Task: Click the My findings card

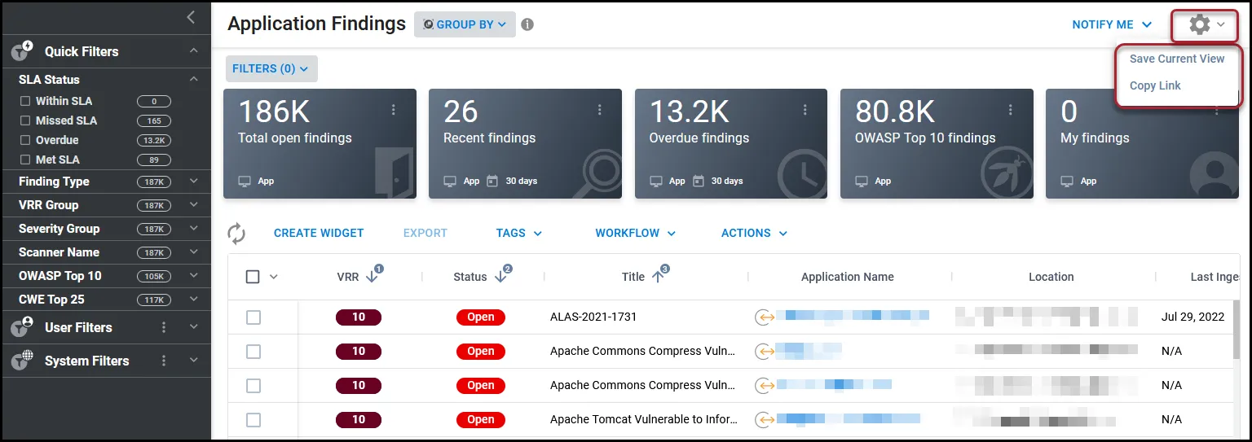Action: pyautogui.click(x=1142, y=144)
